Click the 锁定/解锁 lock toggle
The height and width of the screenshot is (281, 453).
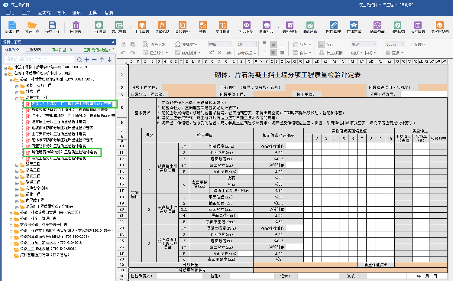pos(331,53)
